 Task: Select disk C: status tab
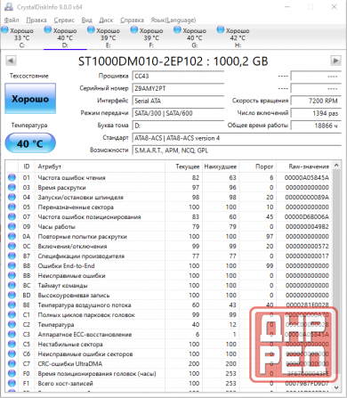click(x=21, y=37)
